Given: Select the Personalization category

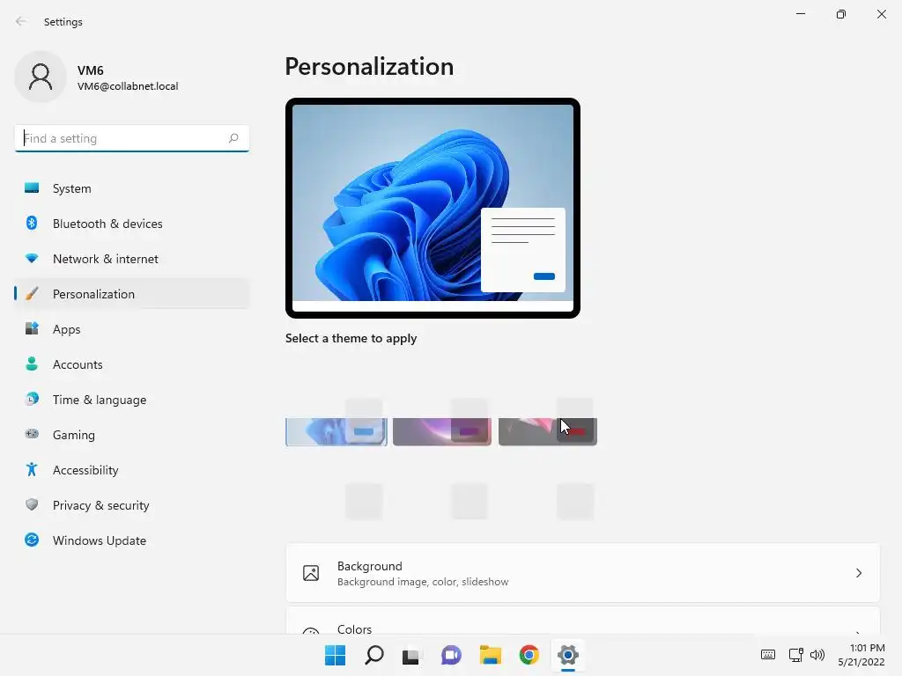Looking at the screenshot, I should point(132,294).
